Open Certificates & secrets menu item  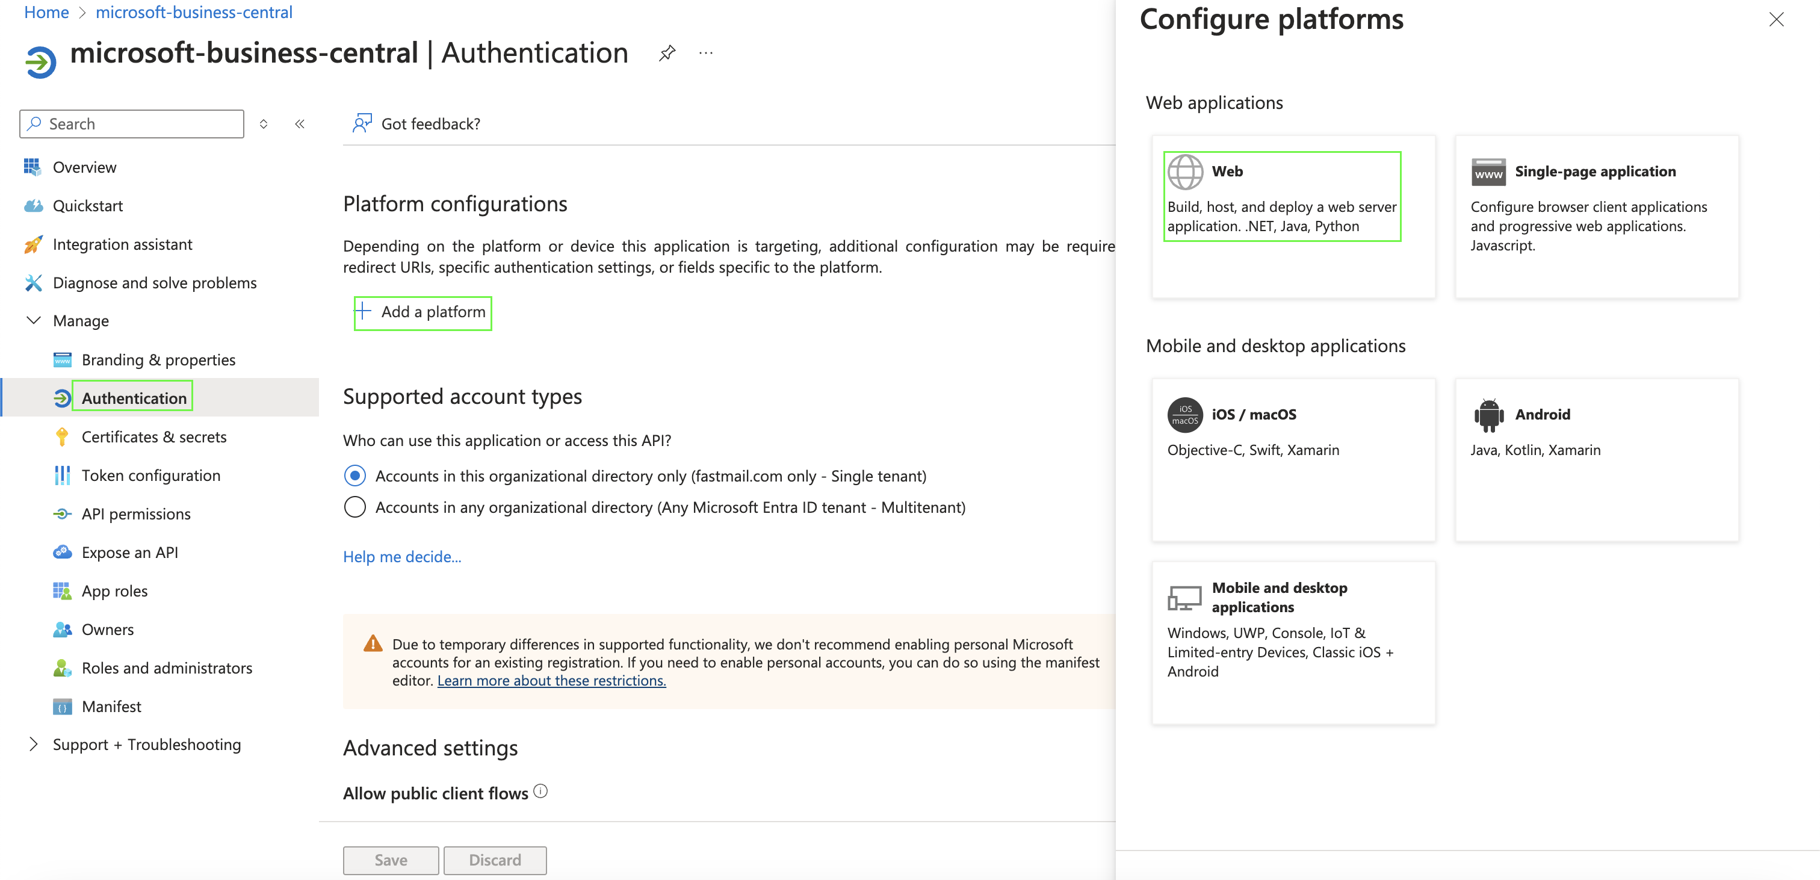(153, 437)
